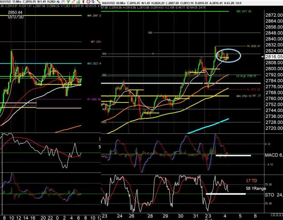Viewport: 283px width, 220px height.
Task: Click hour 16 on the 15-Min time axis
Action: coord(33,218)
